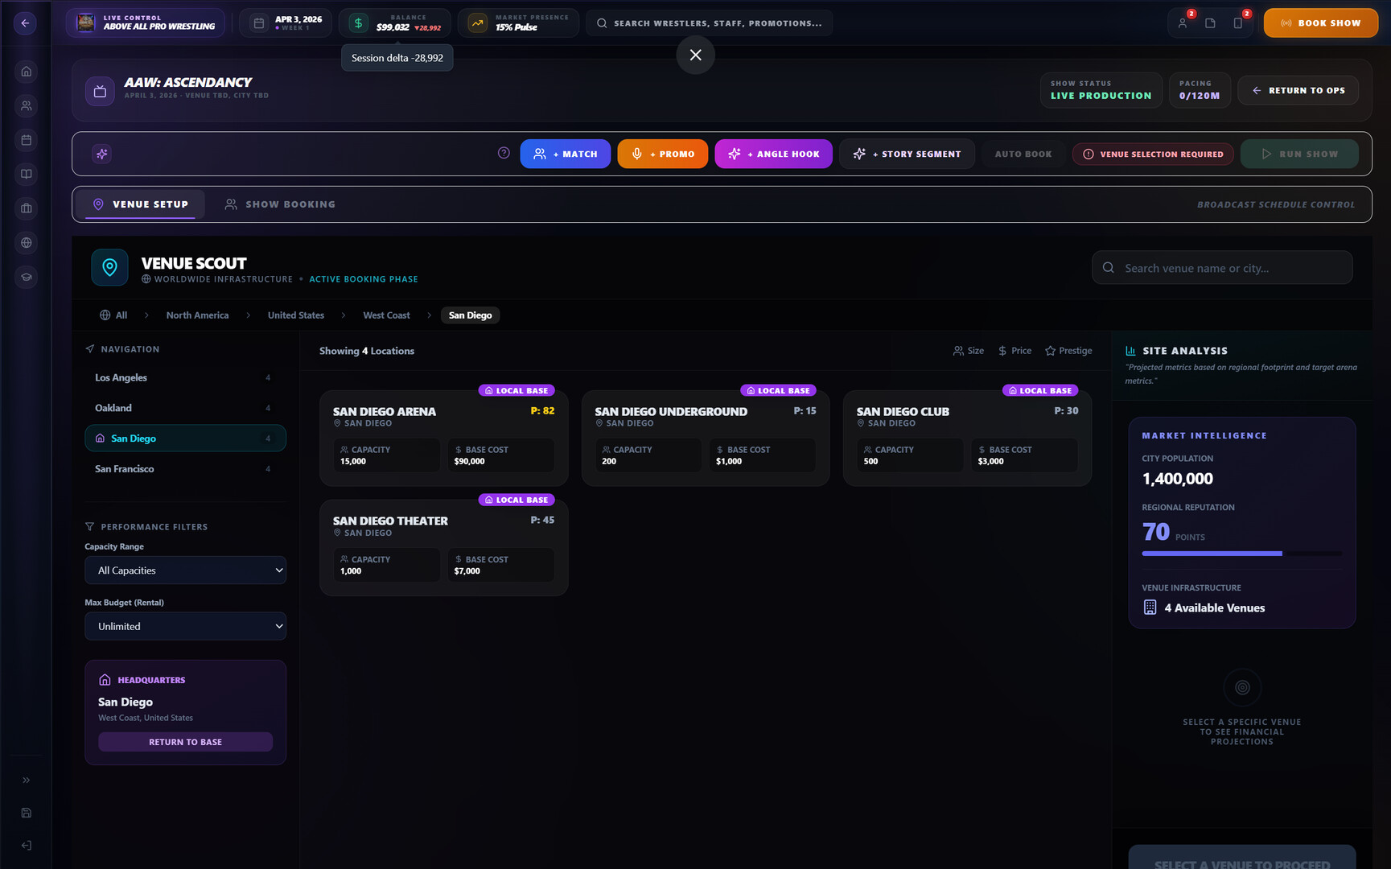The width and height of the screenshot is (1391, 869).
Task: Add a new Match segment
Action: 565,154
